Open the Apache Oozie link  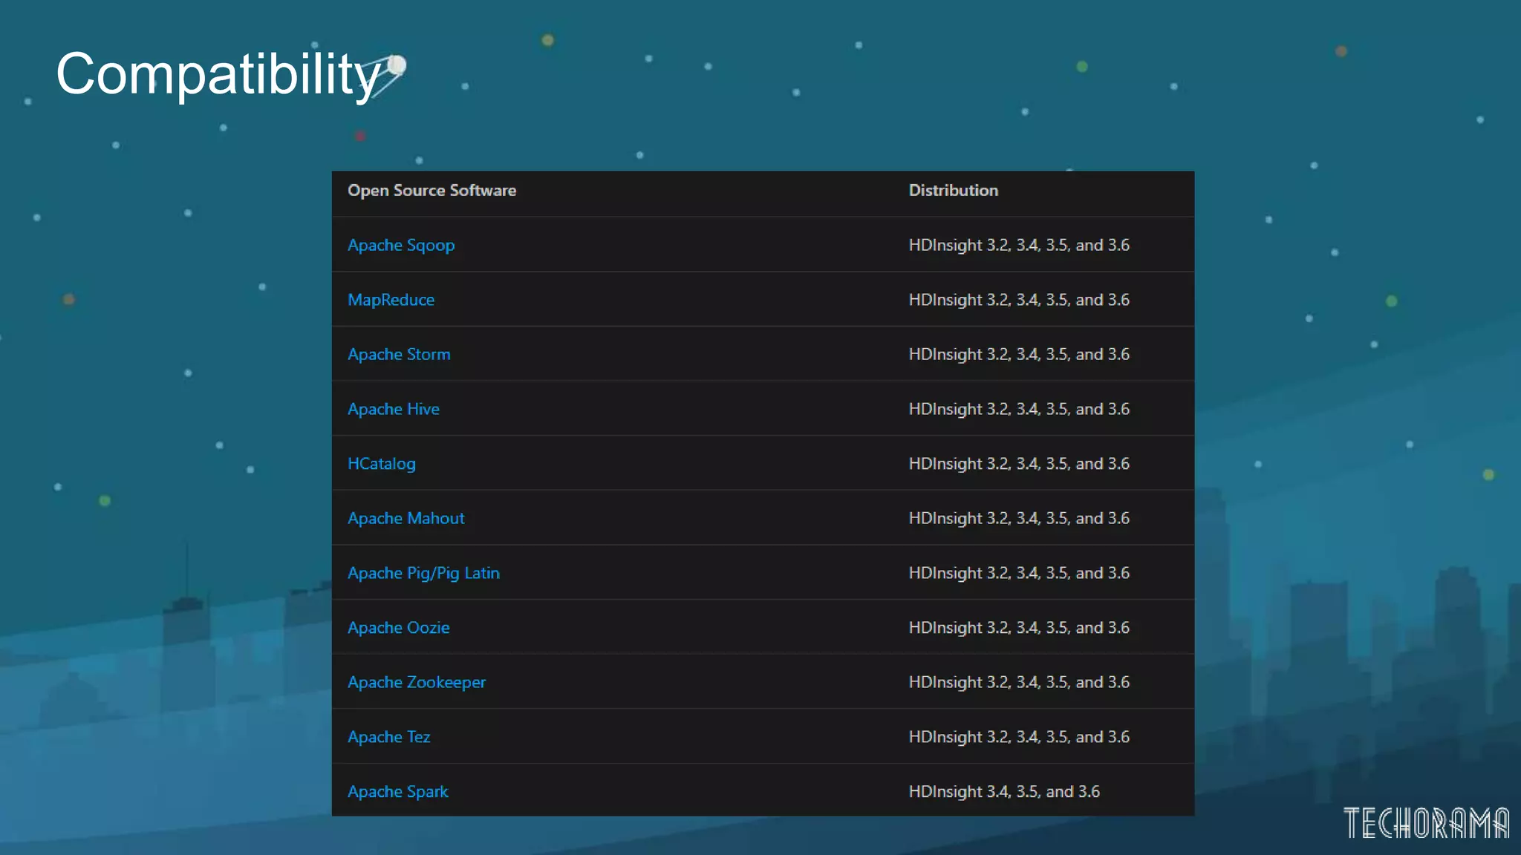[x=398, y=628]
